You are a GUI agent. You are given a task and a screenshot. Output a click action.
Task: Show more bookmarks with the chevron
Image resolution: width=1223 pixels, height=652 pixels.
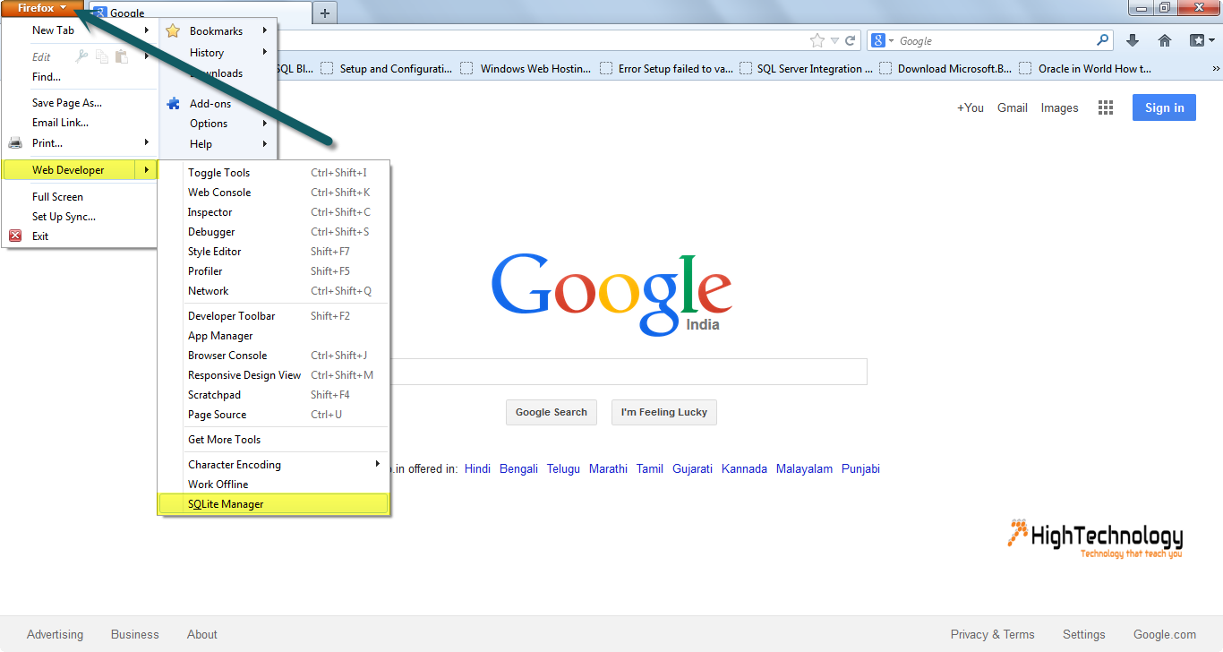pos(1216,68)
